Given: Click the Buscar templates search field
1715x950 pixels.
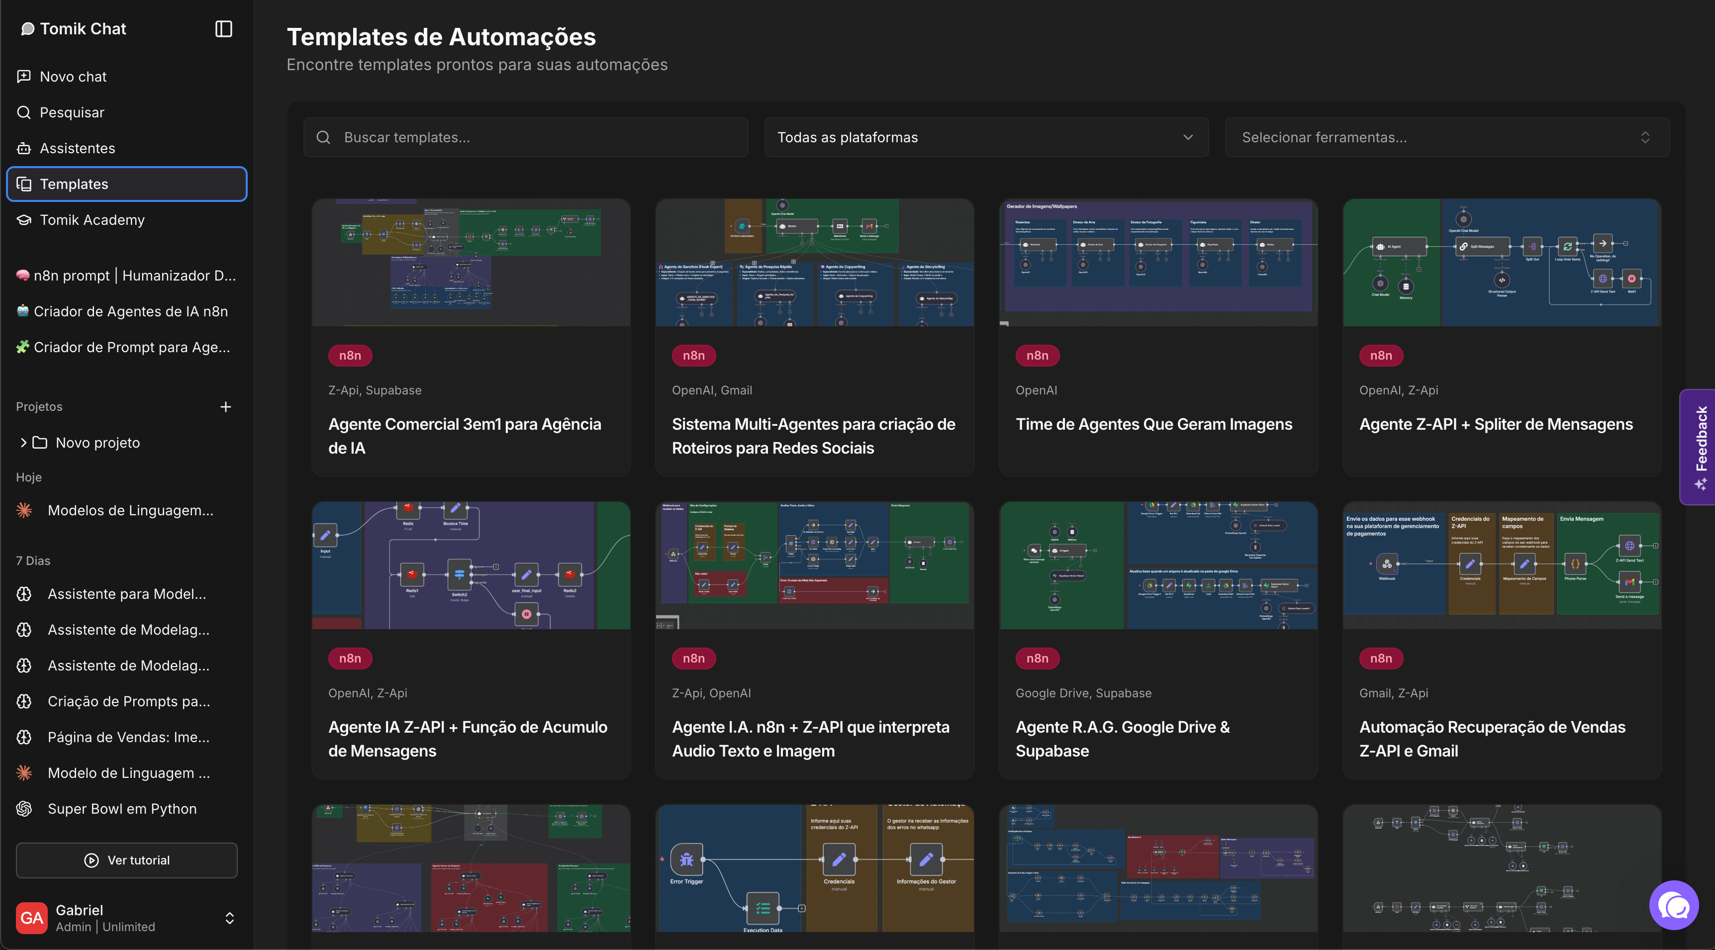Looking at the screenshot, I should (526, 137).
